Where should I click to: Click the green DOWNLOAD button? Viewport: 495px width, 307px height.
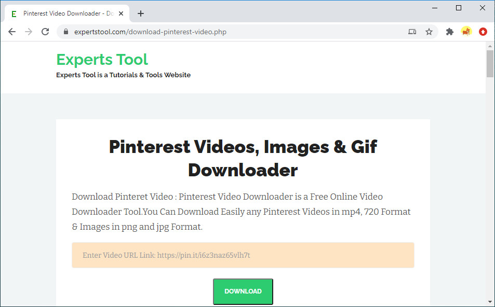click(243, 291)
